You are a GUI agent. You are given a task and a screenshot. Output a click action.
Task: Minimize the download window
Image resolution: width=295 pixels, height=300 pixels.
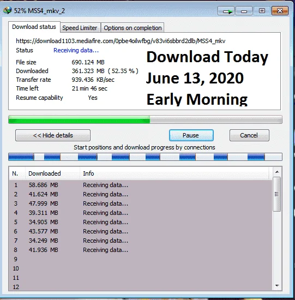click(244, 11)
